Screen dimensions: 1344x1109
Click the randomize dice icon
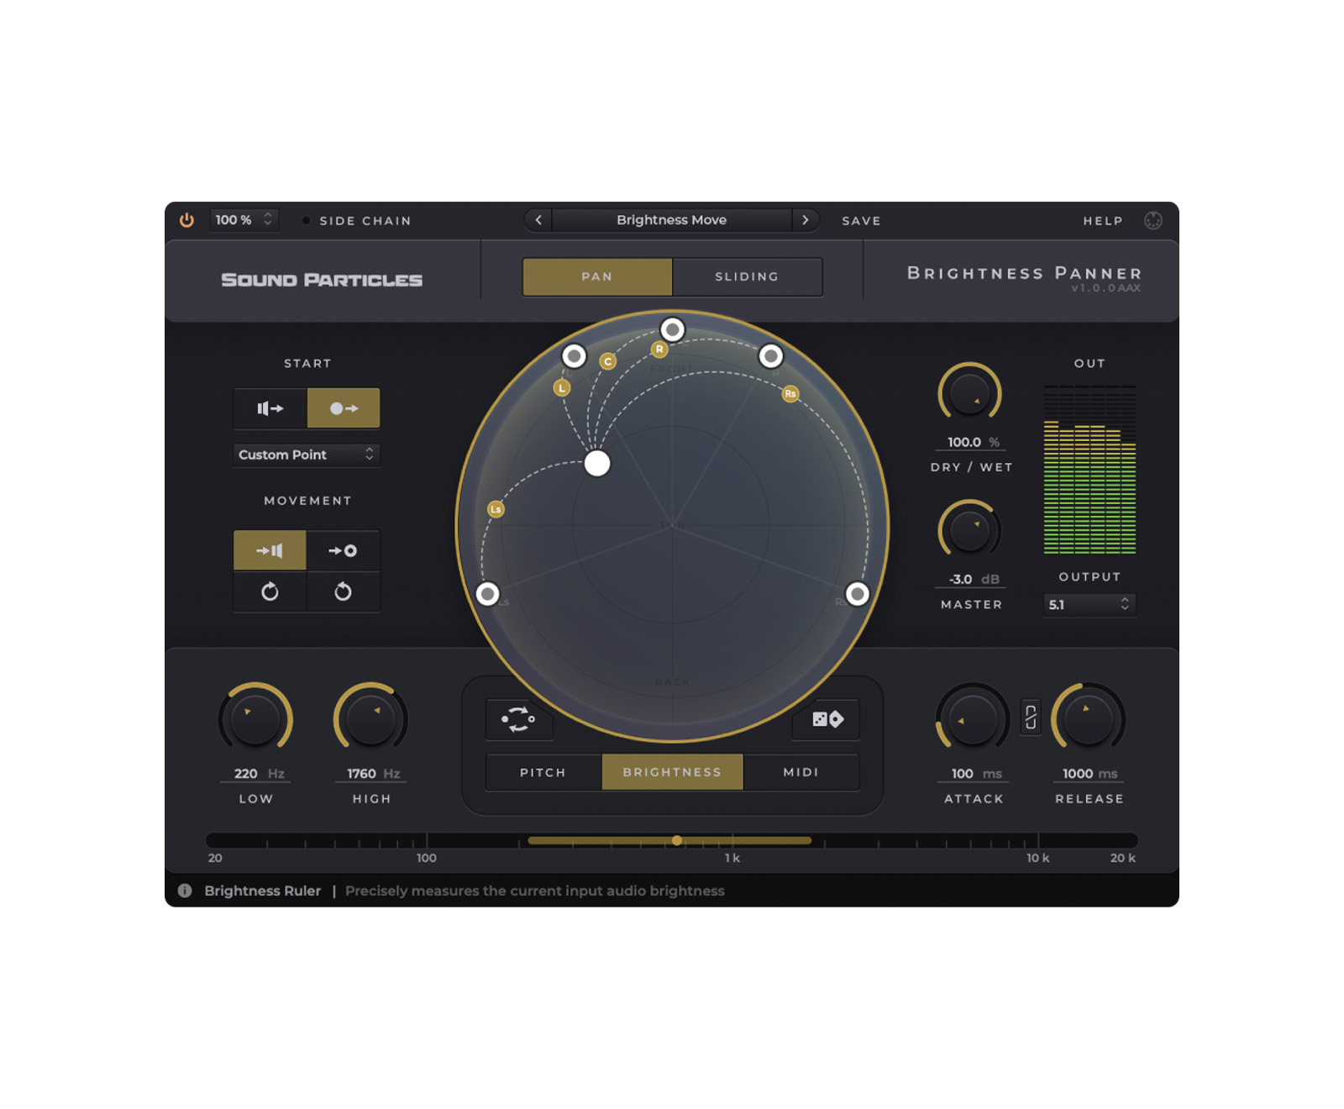click(x=827, y=719)
